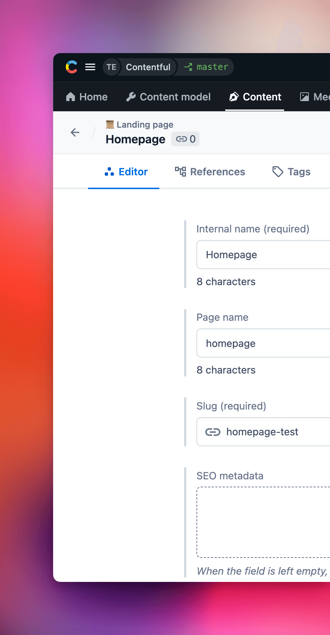Click the back arrow button
Viewport: 330px width, 635px height.
[x=75, y=132]
